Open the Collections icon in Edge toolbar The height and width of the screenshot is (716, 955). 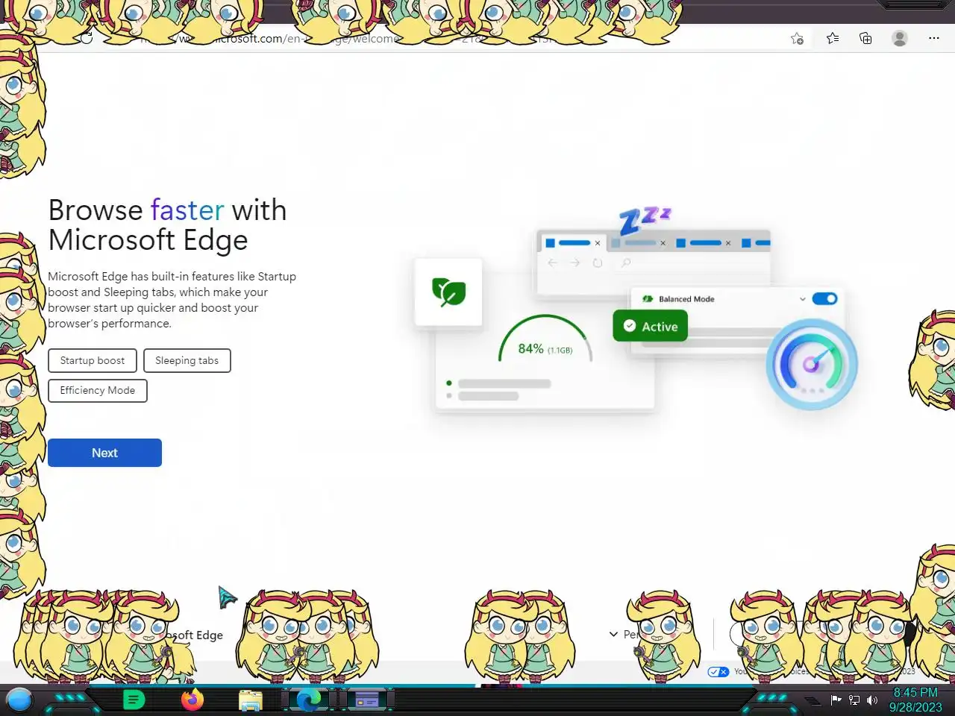click(x=865, y=38)
